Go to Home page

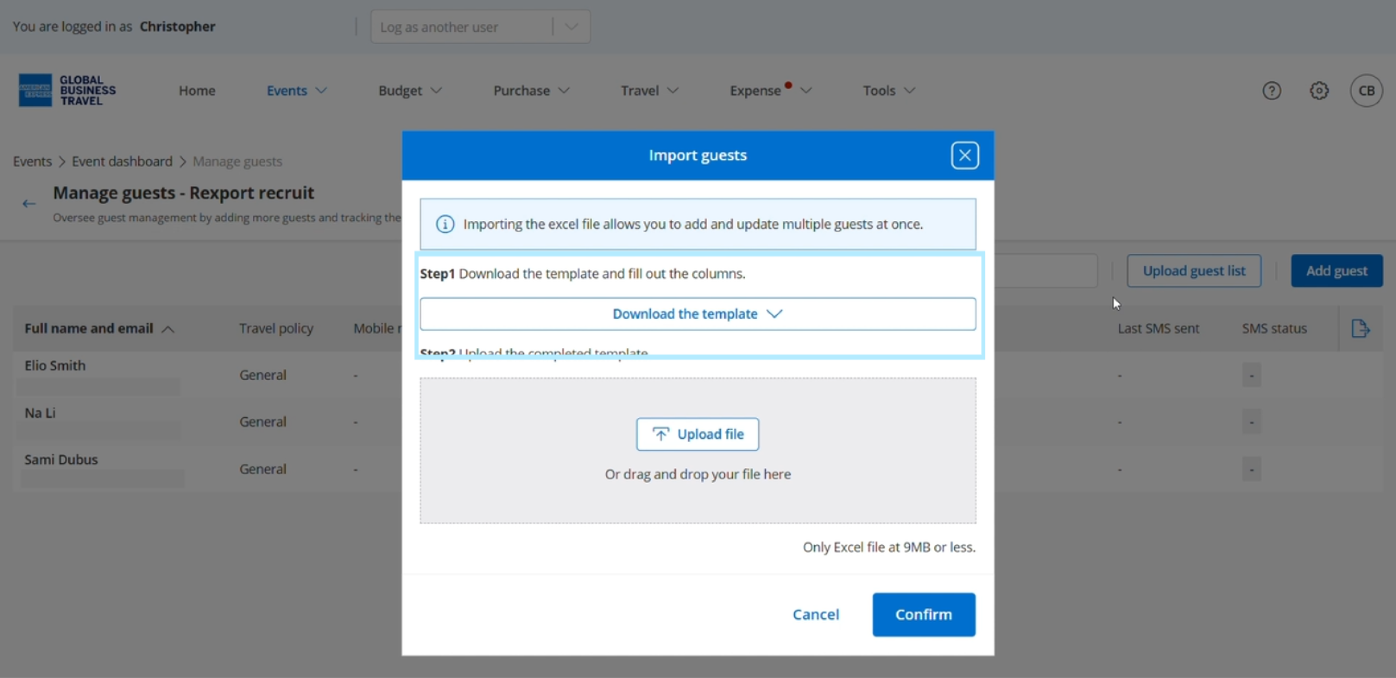(197, 91)
